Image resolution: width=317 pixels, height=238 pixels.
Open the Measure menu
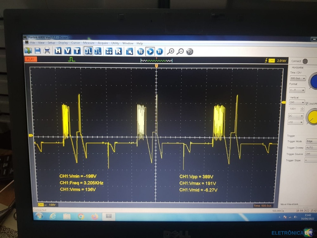tap(89, 43)
